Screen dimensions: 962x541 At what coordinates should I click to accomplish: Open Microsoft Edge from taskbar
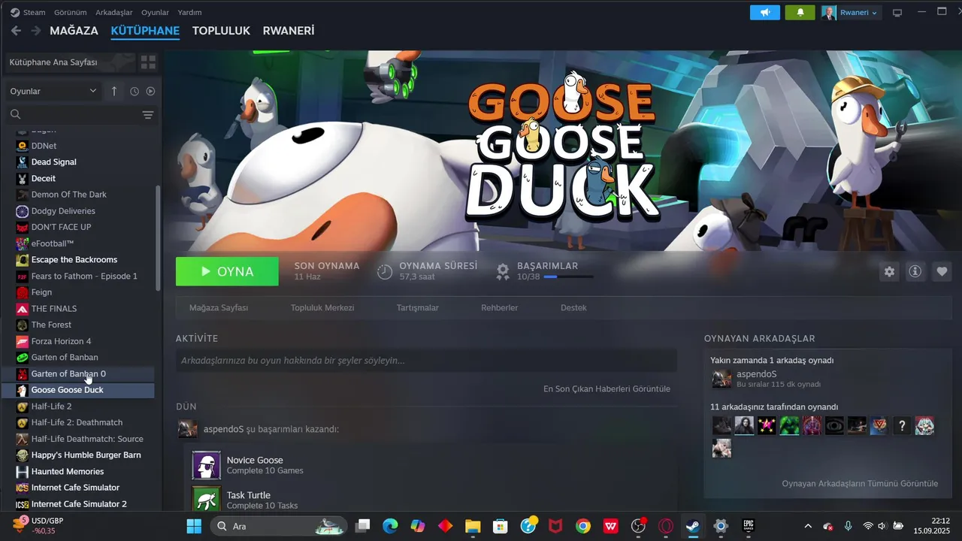tap(390, 526)
